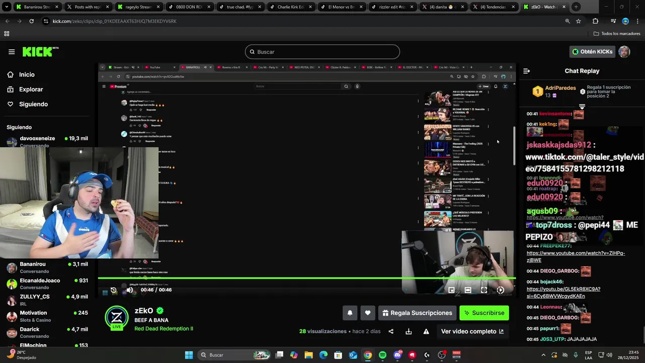Toggle theater mode in player
This screenshot has width=645, height=363.
coord(468,290)
